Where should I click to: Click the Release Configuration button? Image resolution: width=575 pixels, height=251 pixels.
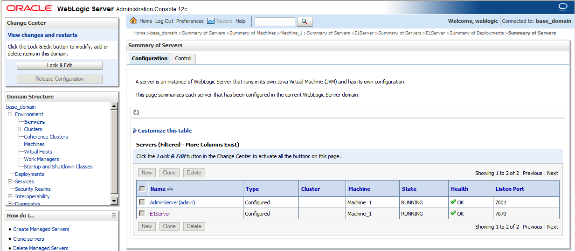click(x=59, y=79)
